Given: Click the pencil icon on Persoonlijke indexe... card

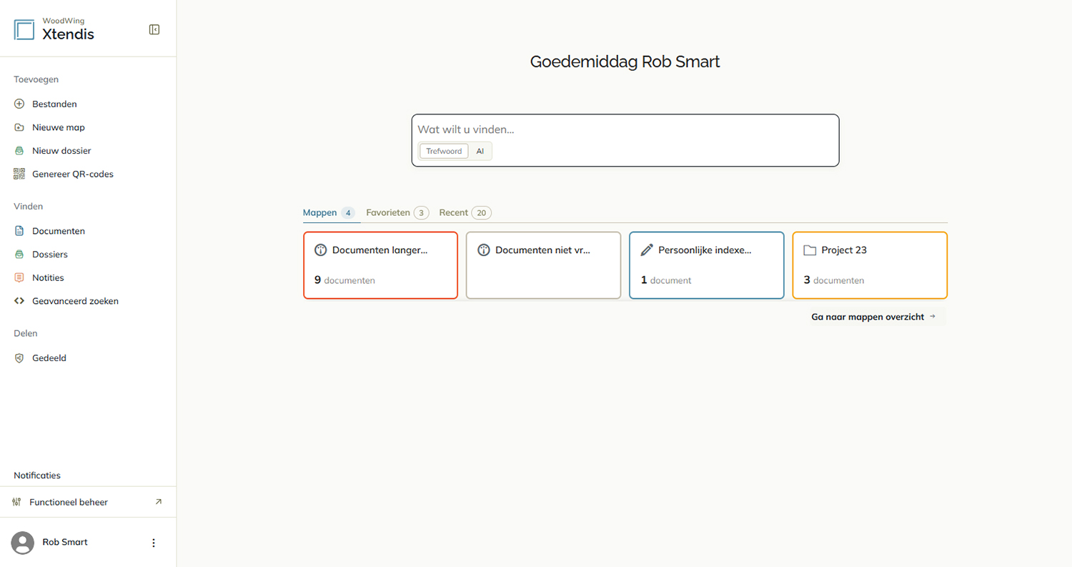Looking at the screenshot, I should pos(647,250).
